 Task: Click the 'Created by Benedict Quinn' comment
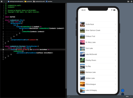[21, 10]
